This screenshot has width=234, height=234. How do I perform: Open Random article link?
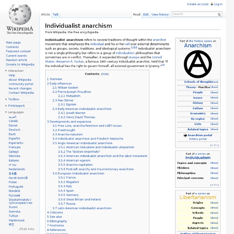coord(16,60)
